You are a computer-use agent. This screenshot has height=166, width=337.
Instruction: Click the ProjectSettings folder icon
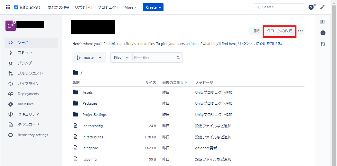(x=75, y=114)
